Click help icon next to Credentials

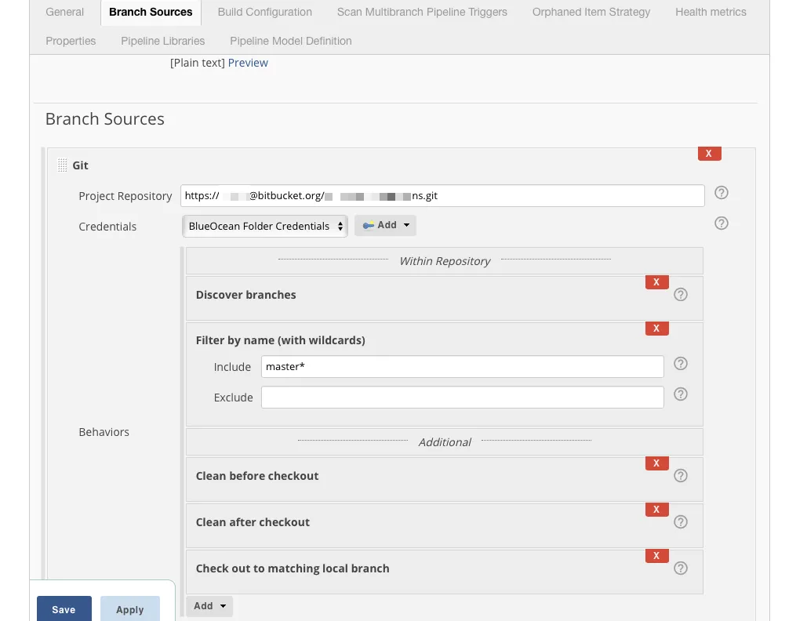click(722, 223)
